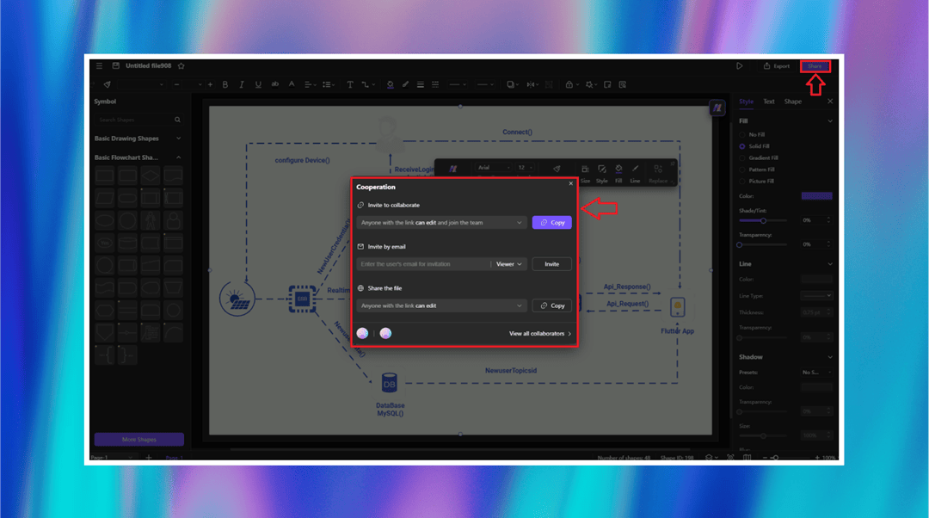
Task: Start presentation with the play icon
Action: pyautogui.click(x=740, y=65)
